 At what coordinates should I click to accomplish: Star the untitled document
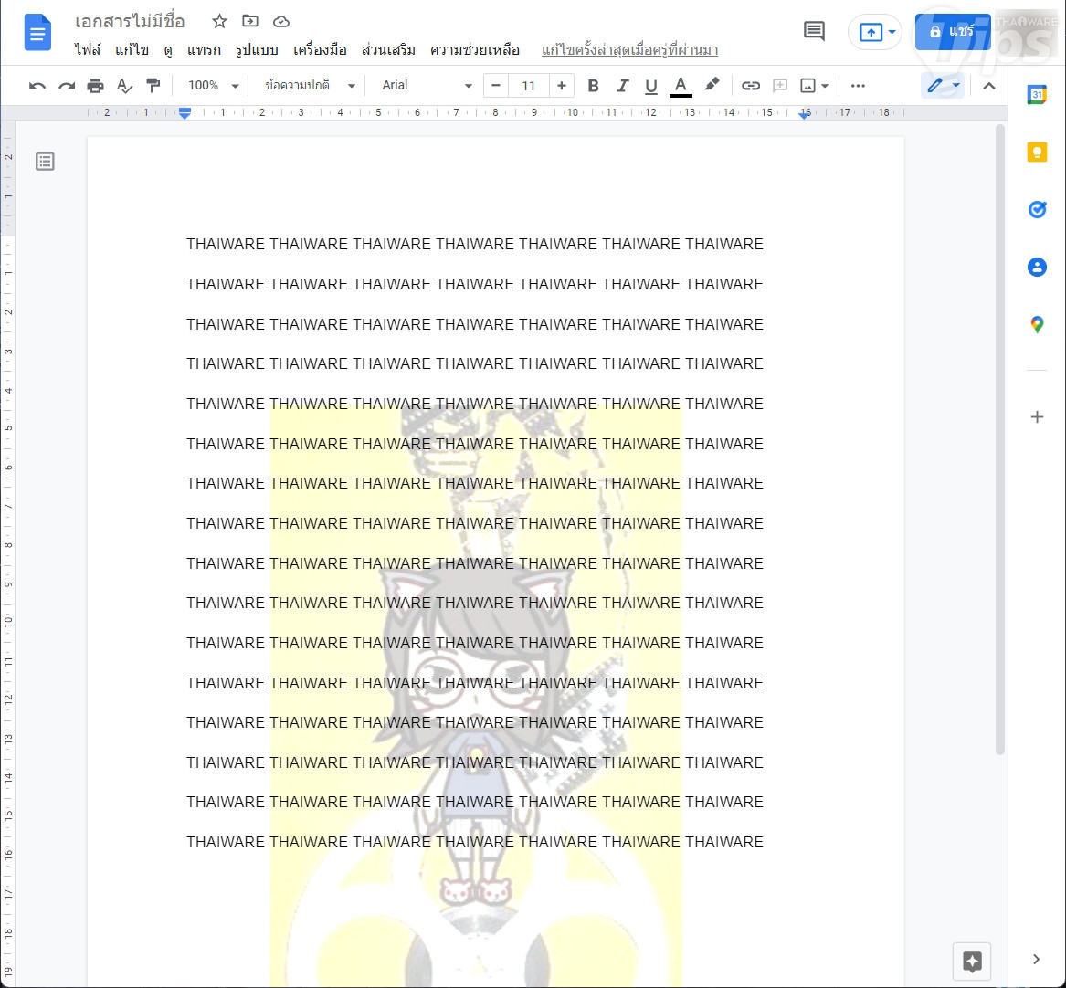tap(219, 21)
